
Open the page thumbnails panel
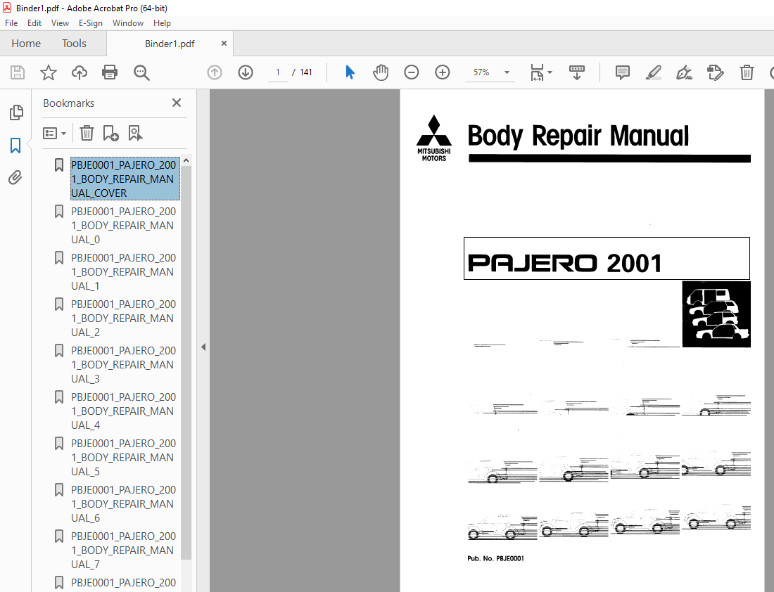pos(15,112)
